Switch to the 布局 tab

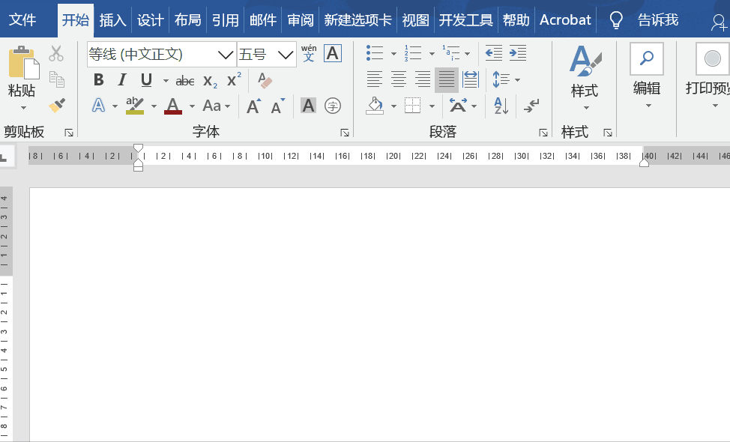(x=187, y=20)
